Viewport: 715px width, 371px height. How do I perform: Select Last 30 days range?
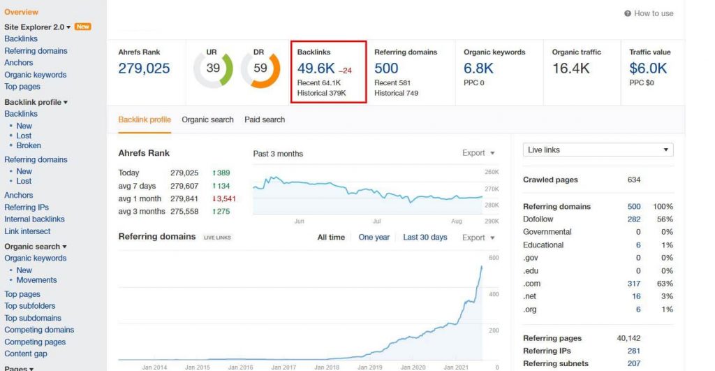point(425,238)
